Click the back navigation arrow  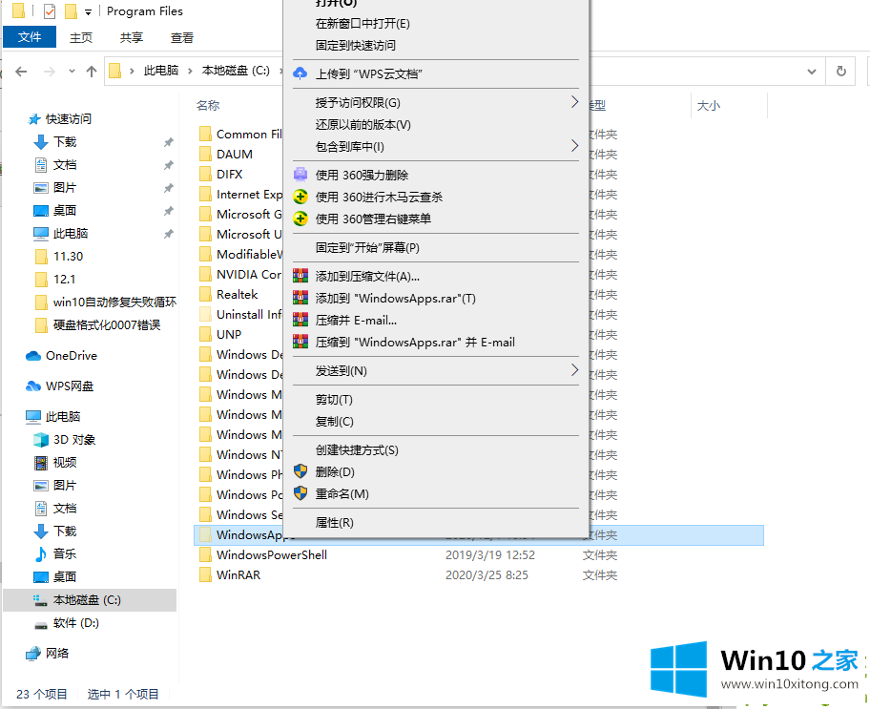coord(21,71)
